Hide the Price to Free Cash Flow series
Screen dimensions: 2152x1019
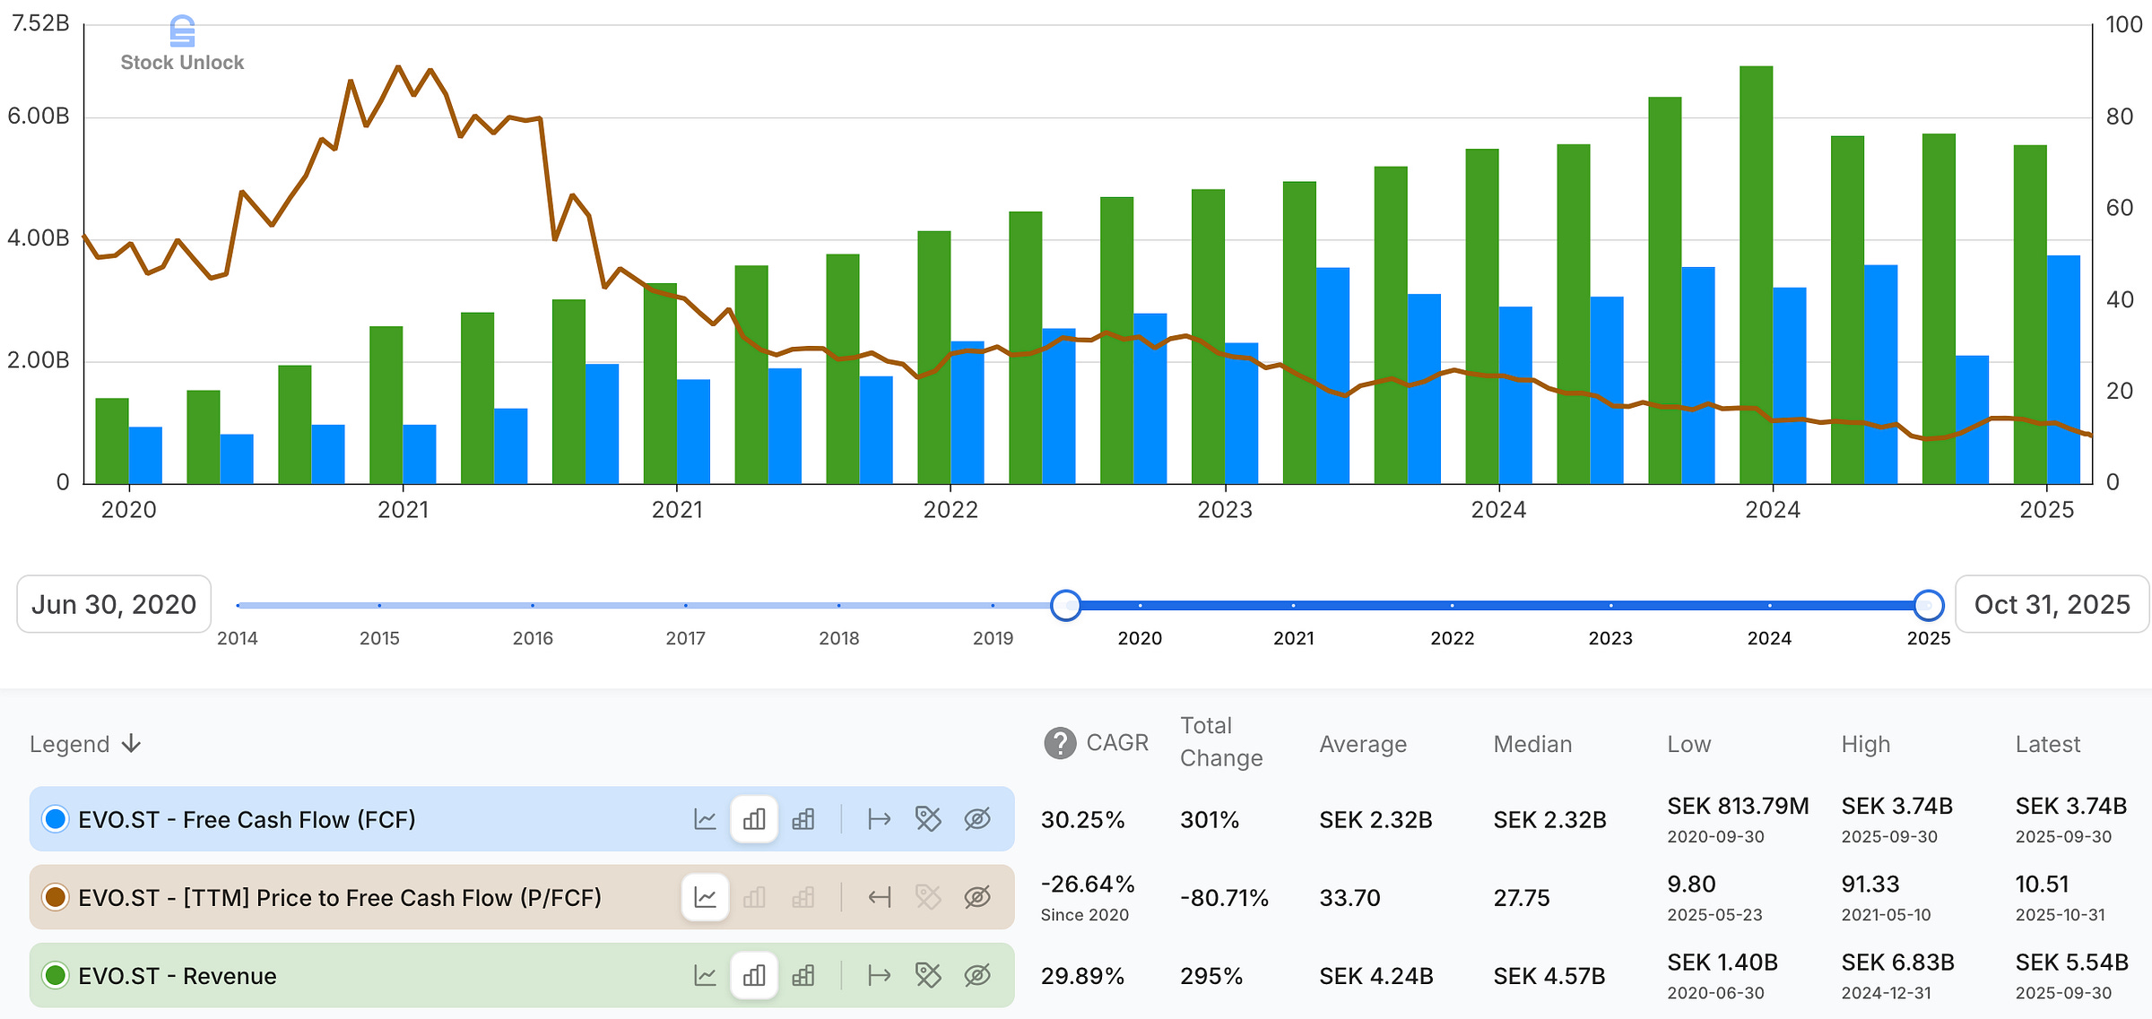click(977, 897)
